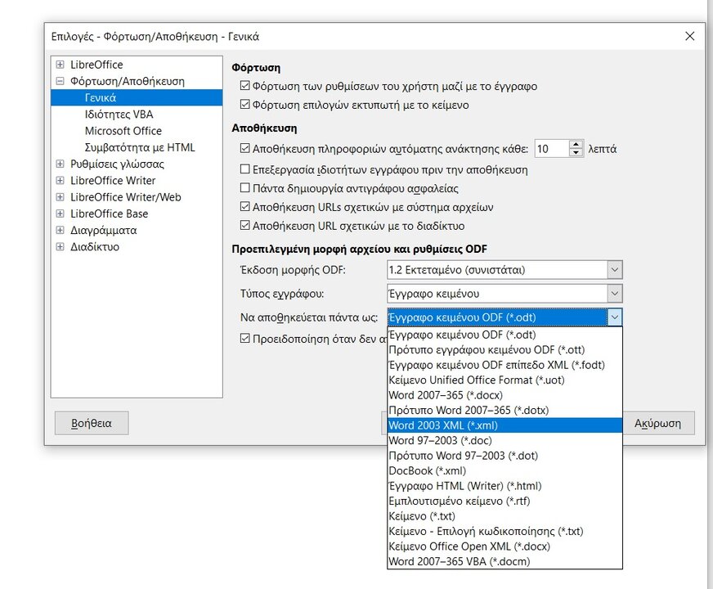This screenshot has width=713, height=589.
Task: Open Έκδοση μορφής ODF dropdown
Action: (614, 270)
